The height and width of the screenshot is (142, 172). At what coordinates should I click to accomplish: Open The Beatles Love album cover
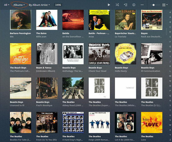click(x=152, y=122)
